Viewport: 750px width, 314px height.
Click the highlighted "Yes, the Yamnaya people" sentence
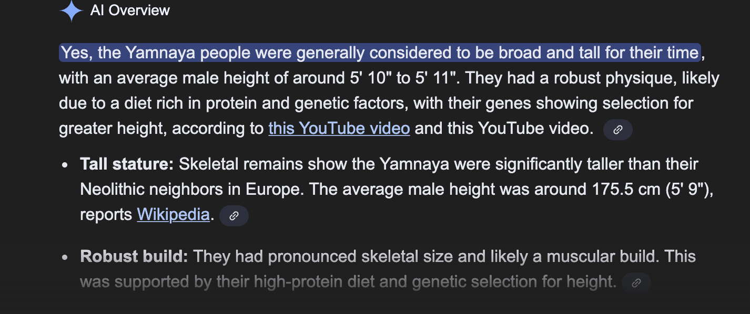pyautogui.click(x=380, y=53)
